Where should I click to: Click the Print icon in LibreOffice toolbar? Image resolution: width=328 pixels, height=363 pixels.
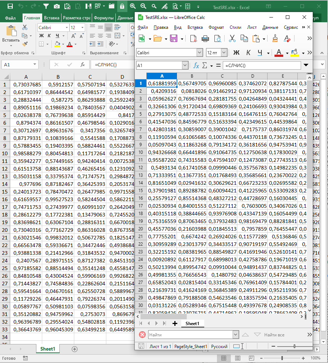(x=205, y=39)
